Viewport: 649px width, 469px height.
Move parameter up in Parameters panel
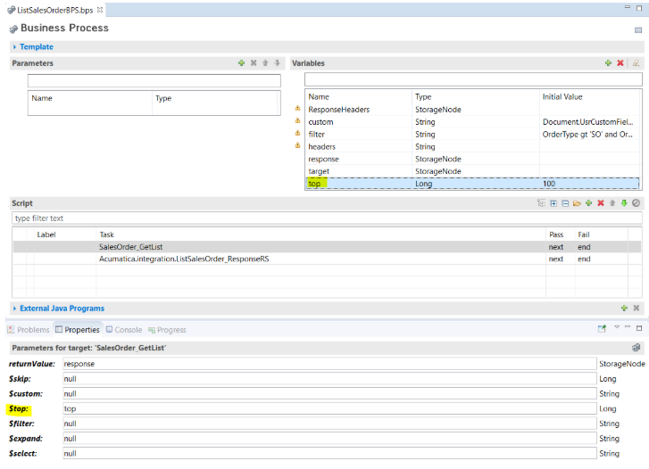(x=265, y=63)
